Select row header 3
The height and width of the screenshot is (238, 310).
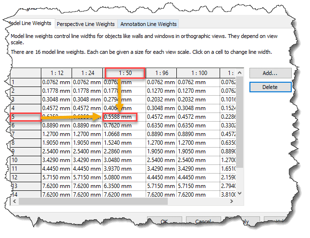click(25, 100)
